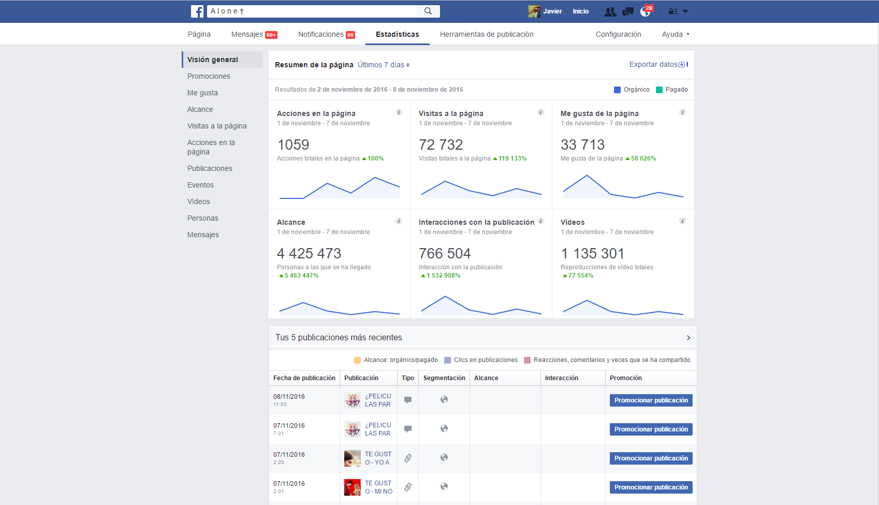Screen dimensions: 879x505
Task: Expand Tus 5 publicaciones más recientes chevron
Action: 688,338
